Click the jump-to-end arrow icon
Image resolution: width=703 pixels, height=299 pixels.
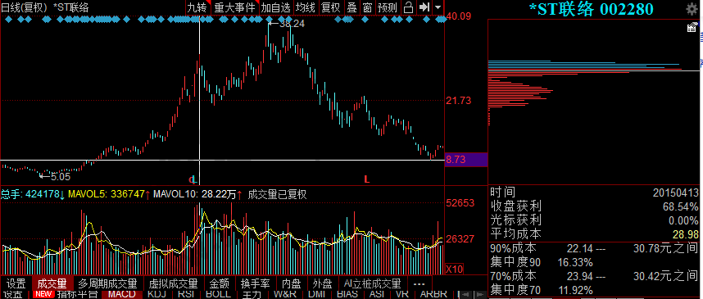(x=424, y=7)
